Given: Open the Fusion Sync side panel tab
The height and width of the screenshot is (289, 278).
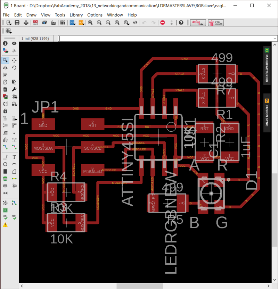Looking at the screenshot, I should click(x=267, y=113).
